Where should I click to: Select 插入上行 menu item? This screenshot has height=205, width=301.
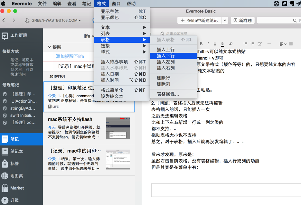(174, 50)
